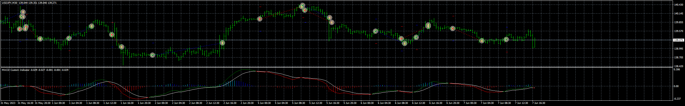Click the 31 May 16:30 time label
685x106 pixels.
pyautogui.click(x=25, y=103)
